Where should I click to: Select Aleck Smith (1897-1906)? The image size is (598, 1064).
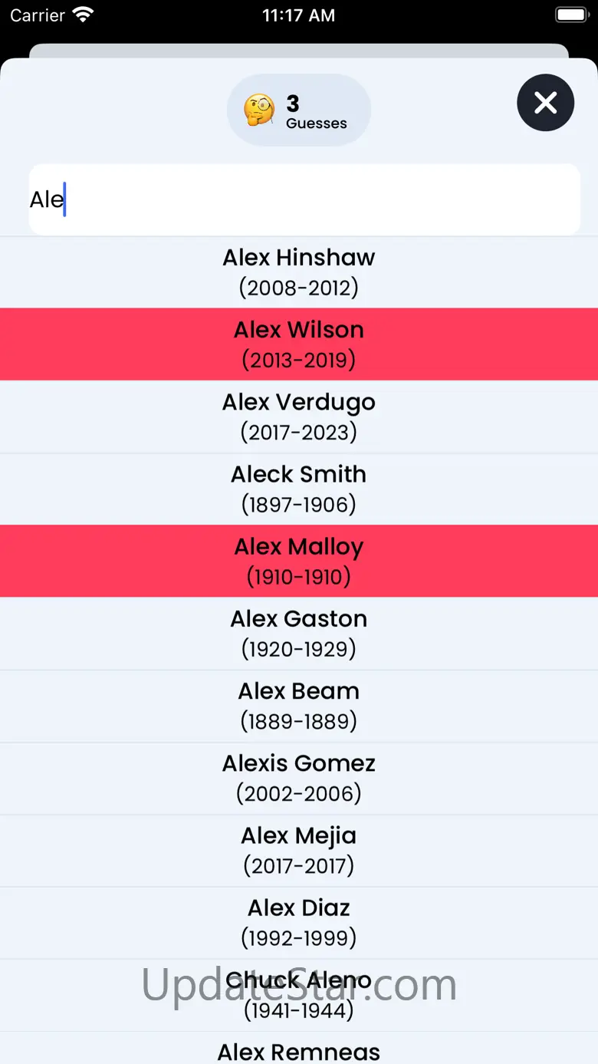coord(299,489)
